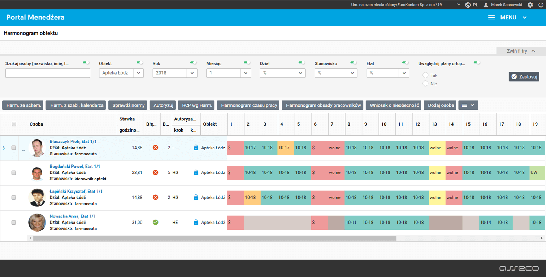This screenshot has width=546, height=277.
Task: Check the select-all checkbox in table header
Action: pos(14,124)
